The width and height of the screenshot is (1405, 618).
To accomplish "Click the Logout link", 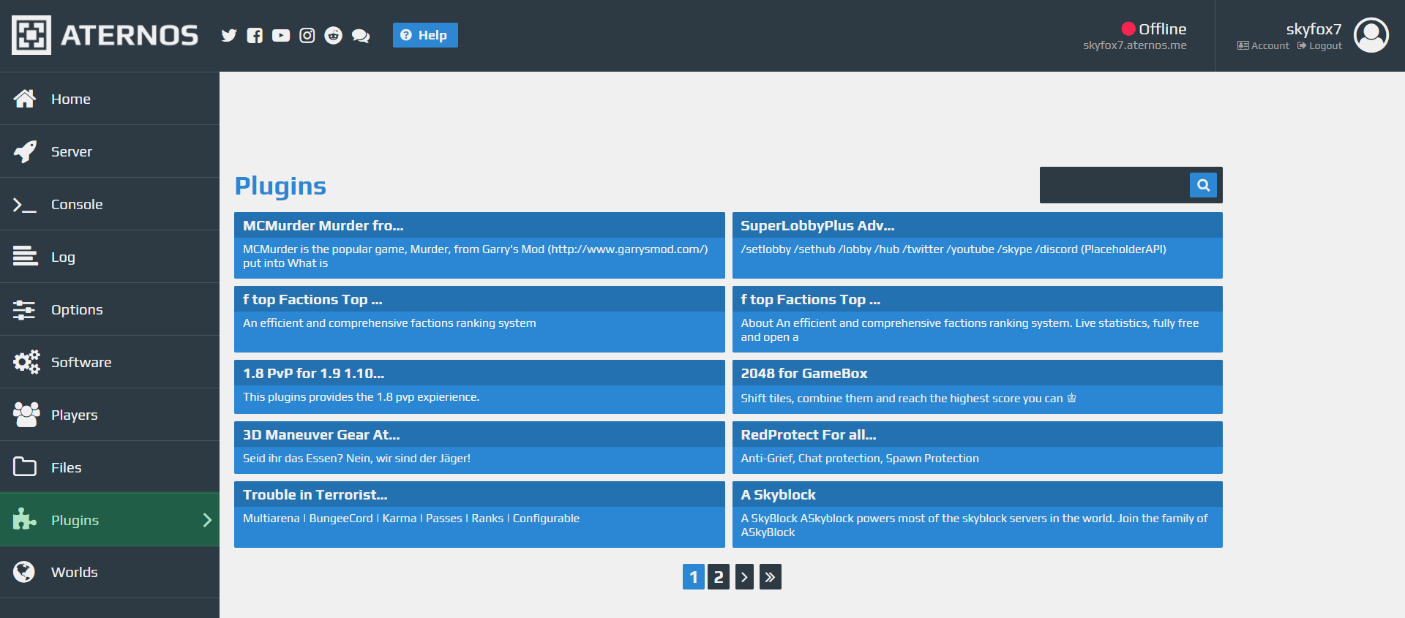I will pyautogui.click(x=1319, y=45).
